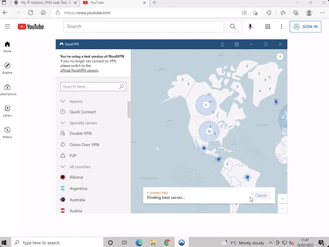Screen dimensions: 329x247
Task: Collapse the All countries chevron
Action: pos(63,167)
